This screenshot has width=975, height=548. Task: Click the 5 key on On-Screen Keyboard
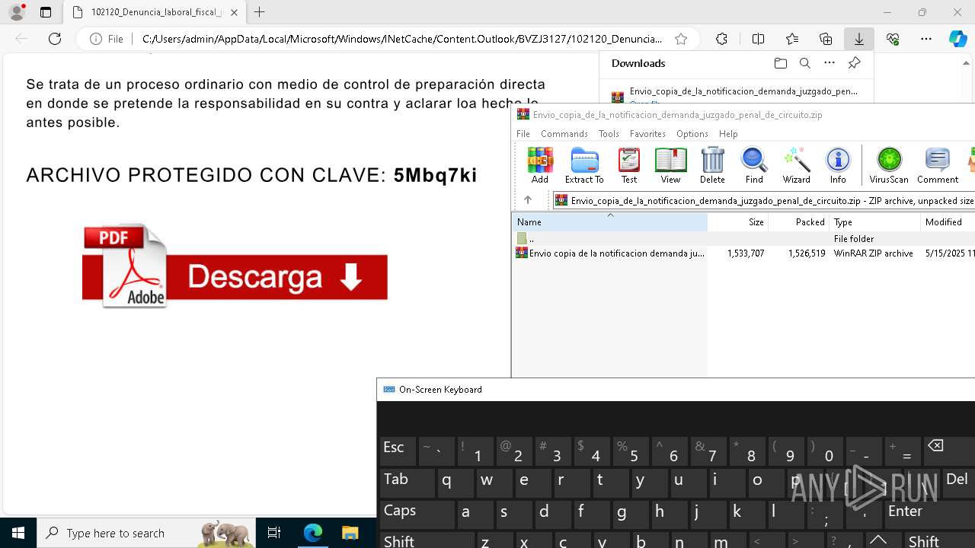coord(631,451)
